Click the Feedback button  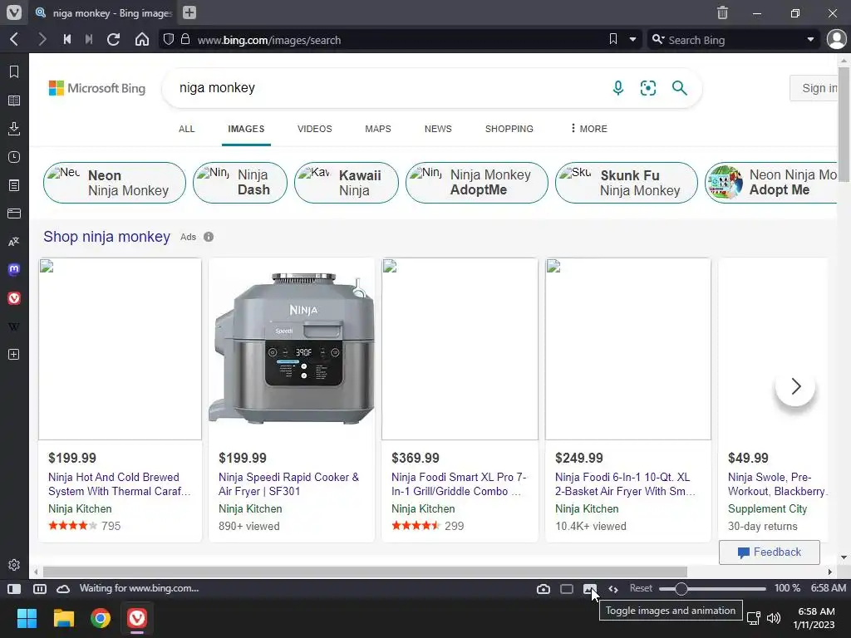tap(769, 552)
